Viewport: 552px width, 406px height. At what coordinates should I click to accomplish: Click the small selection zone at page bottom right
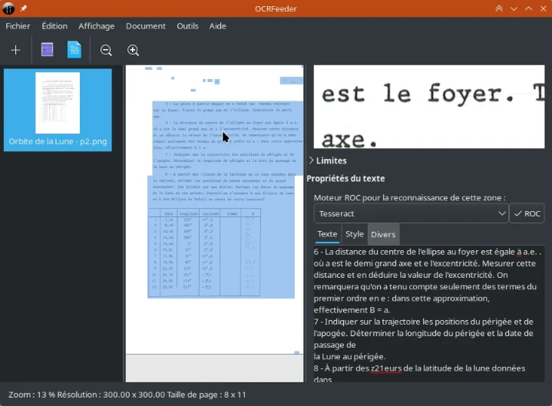297,352
